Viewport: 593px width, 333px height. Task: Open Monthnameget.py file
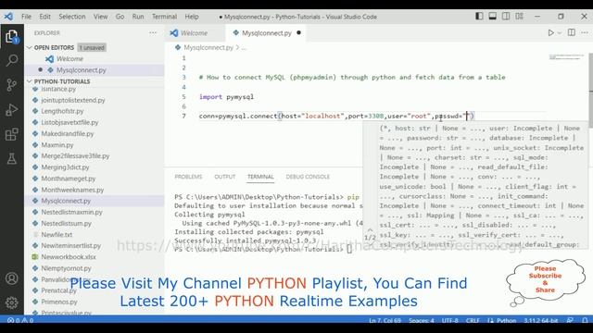[68, 179]
